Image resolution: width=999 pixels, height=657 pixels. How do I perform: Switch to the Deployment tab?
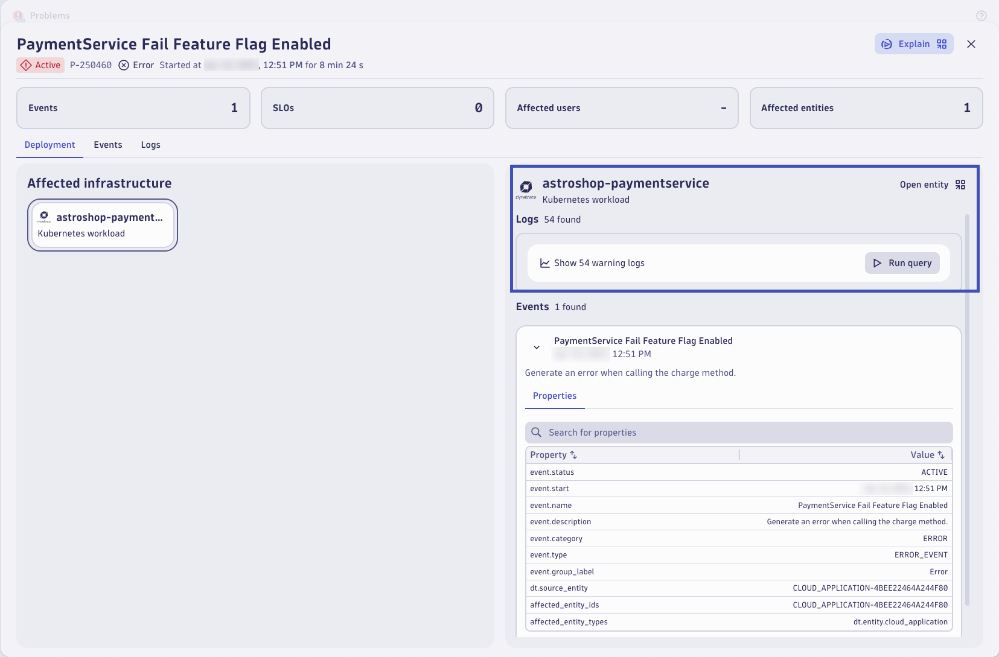click(x=50, y=145)
